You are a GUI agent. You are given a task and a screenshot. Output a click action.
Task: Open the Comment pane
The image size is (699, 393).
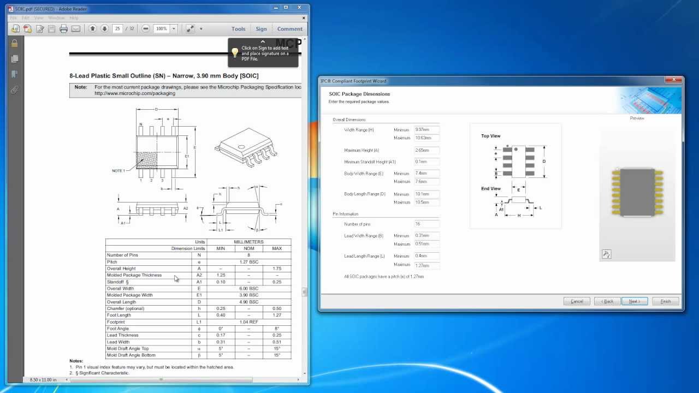pos(290,29)
